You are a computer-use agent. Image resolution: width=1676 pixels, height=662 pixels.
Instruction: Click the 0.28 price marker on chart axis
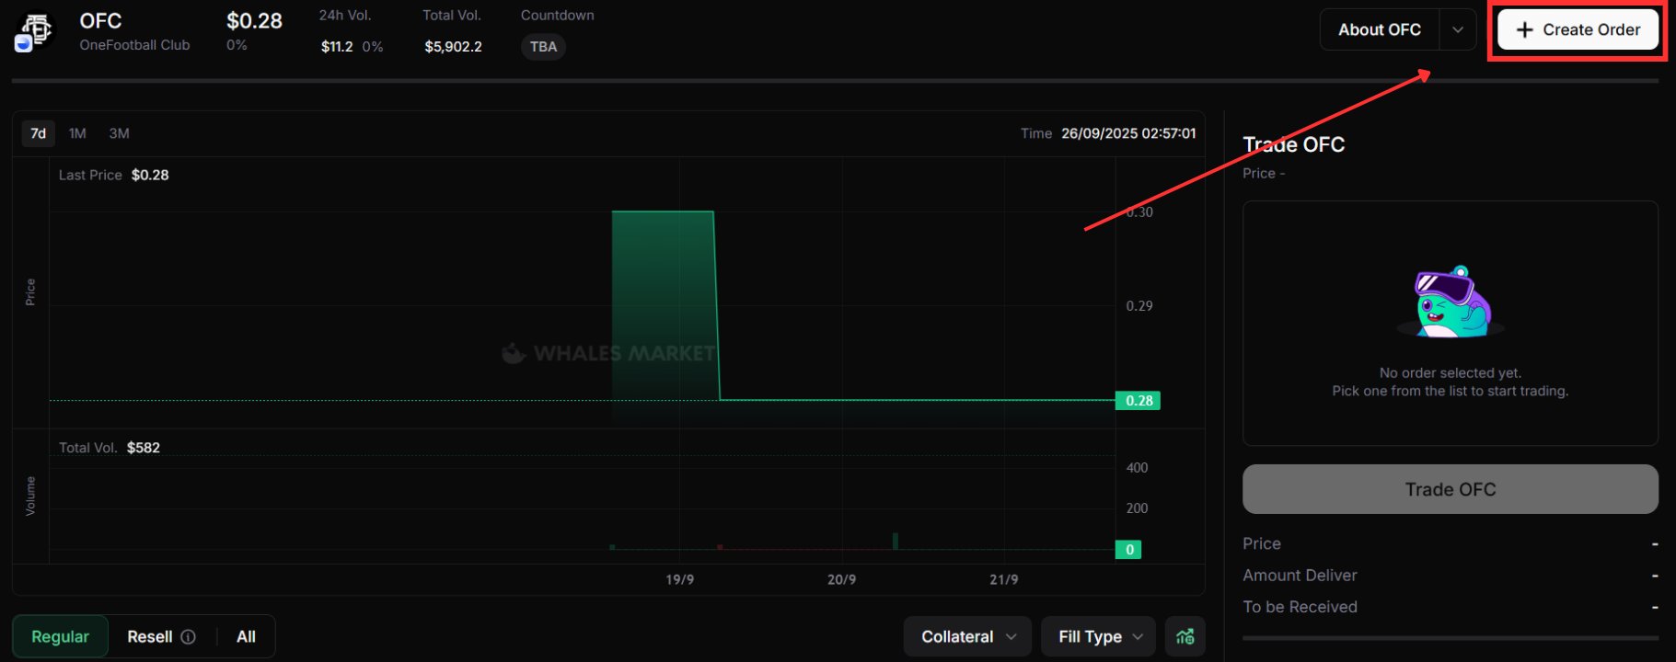click(1139, 400)
